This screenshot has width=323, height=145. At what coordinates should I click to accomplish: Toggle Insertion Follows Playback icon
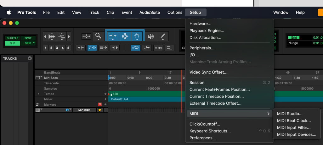point(115,48)
